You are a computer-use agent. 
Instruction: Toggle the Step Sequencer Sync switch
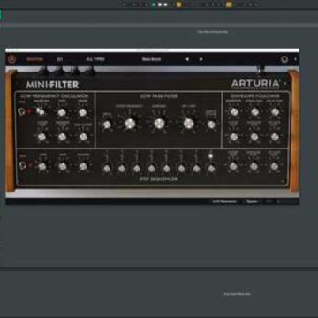coord(22,165)
